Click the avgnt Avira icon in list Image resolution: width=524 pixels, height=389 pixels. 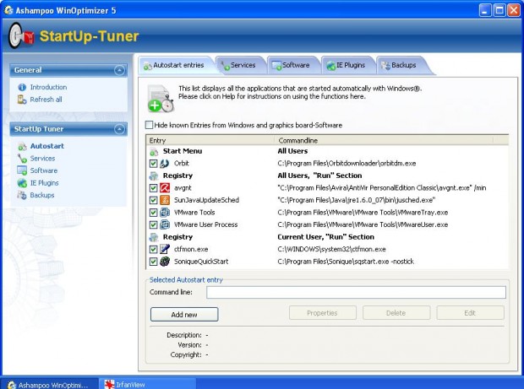point(165,188)
